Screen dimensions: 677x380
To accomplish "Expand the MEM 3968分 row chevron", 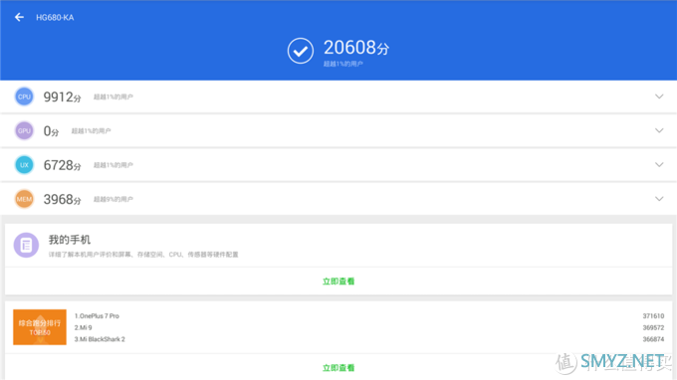I will point(659,198).
